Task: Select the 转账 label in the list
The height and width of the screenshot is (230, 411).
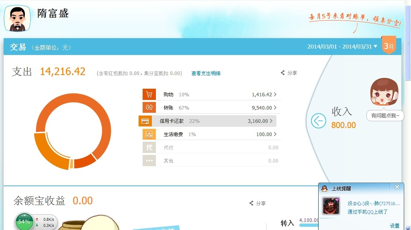Action: pyautogui.click(x=169, y=108)
